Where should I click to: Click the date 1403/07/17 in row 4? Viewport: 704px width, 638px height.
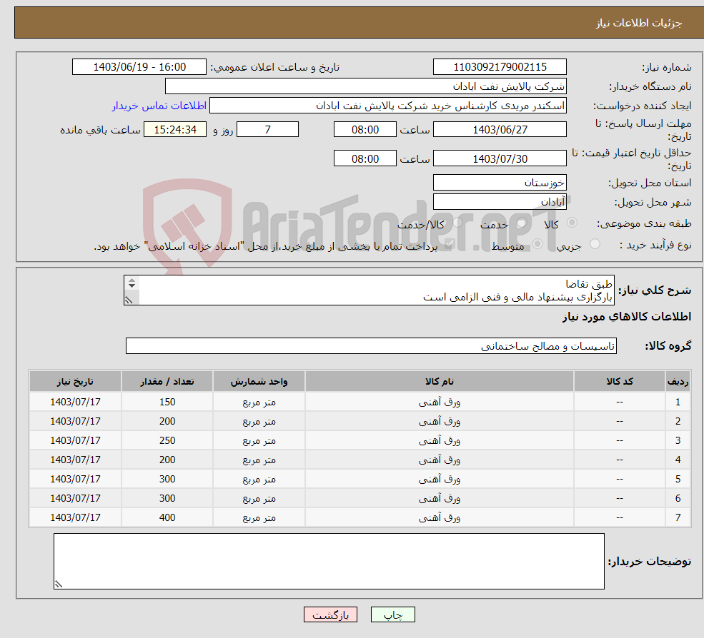pyautogui.click(x=75, y=460)
